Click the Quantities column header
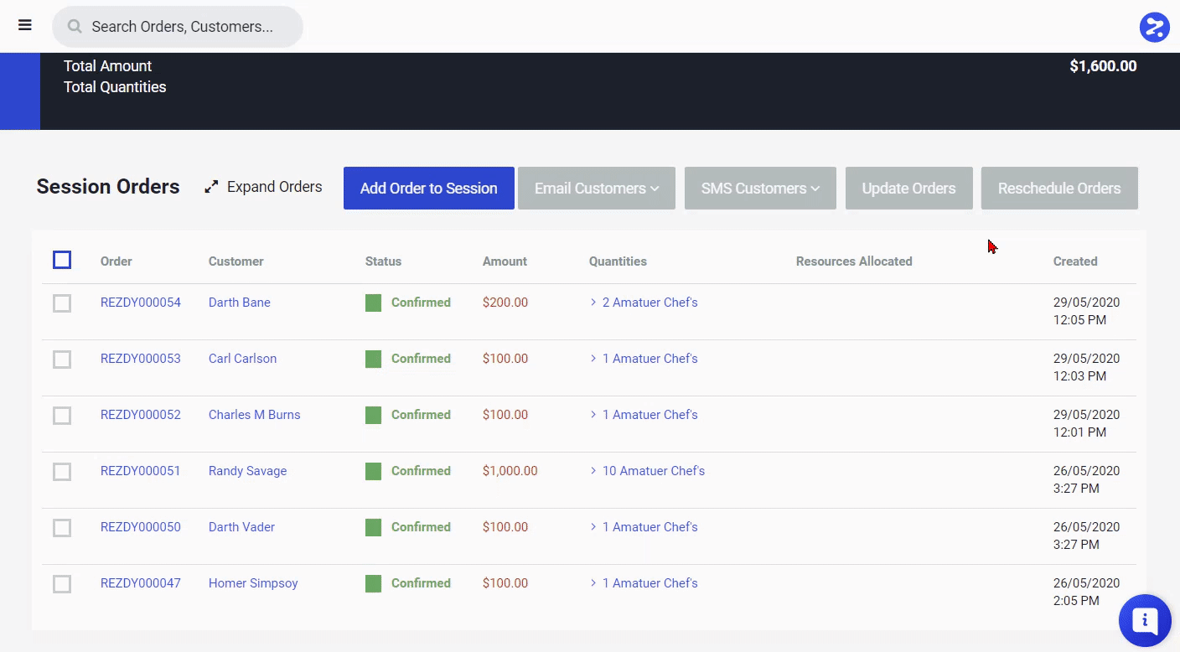Image resolution: width=1180 pixels, height=652 pixels. coord(618,261)
